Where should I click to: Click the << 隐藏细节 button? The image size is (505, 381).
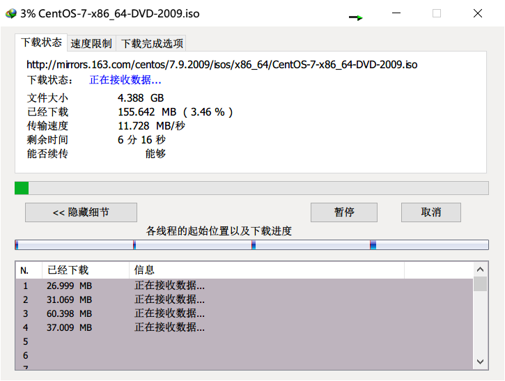pos(81,212)
